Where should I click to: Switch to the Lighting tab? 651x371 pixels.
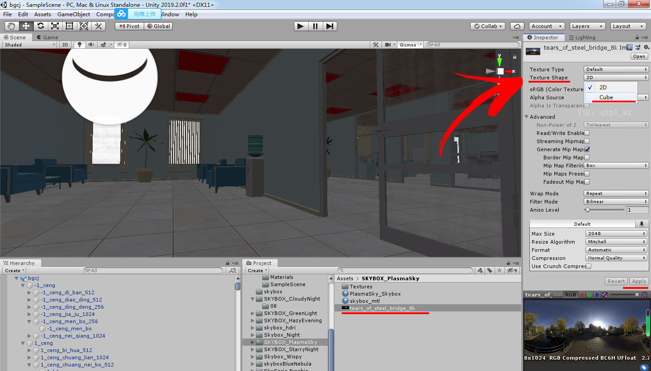pyautogui.click(x=582, y=37)
